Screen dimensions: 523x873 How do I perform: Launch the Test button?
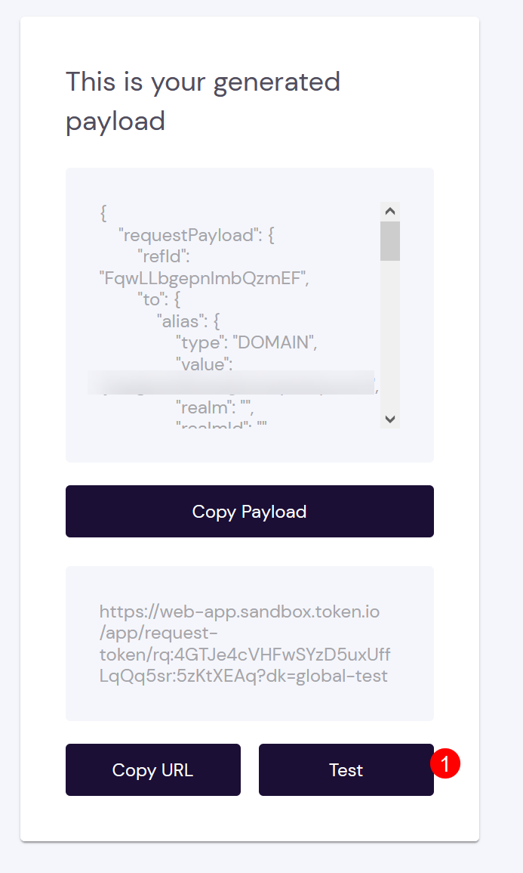(346, 769)
